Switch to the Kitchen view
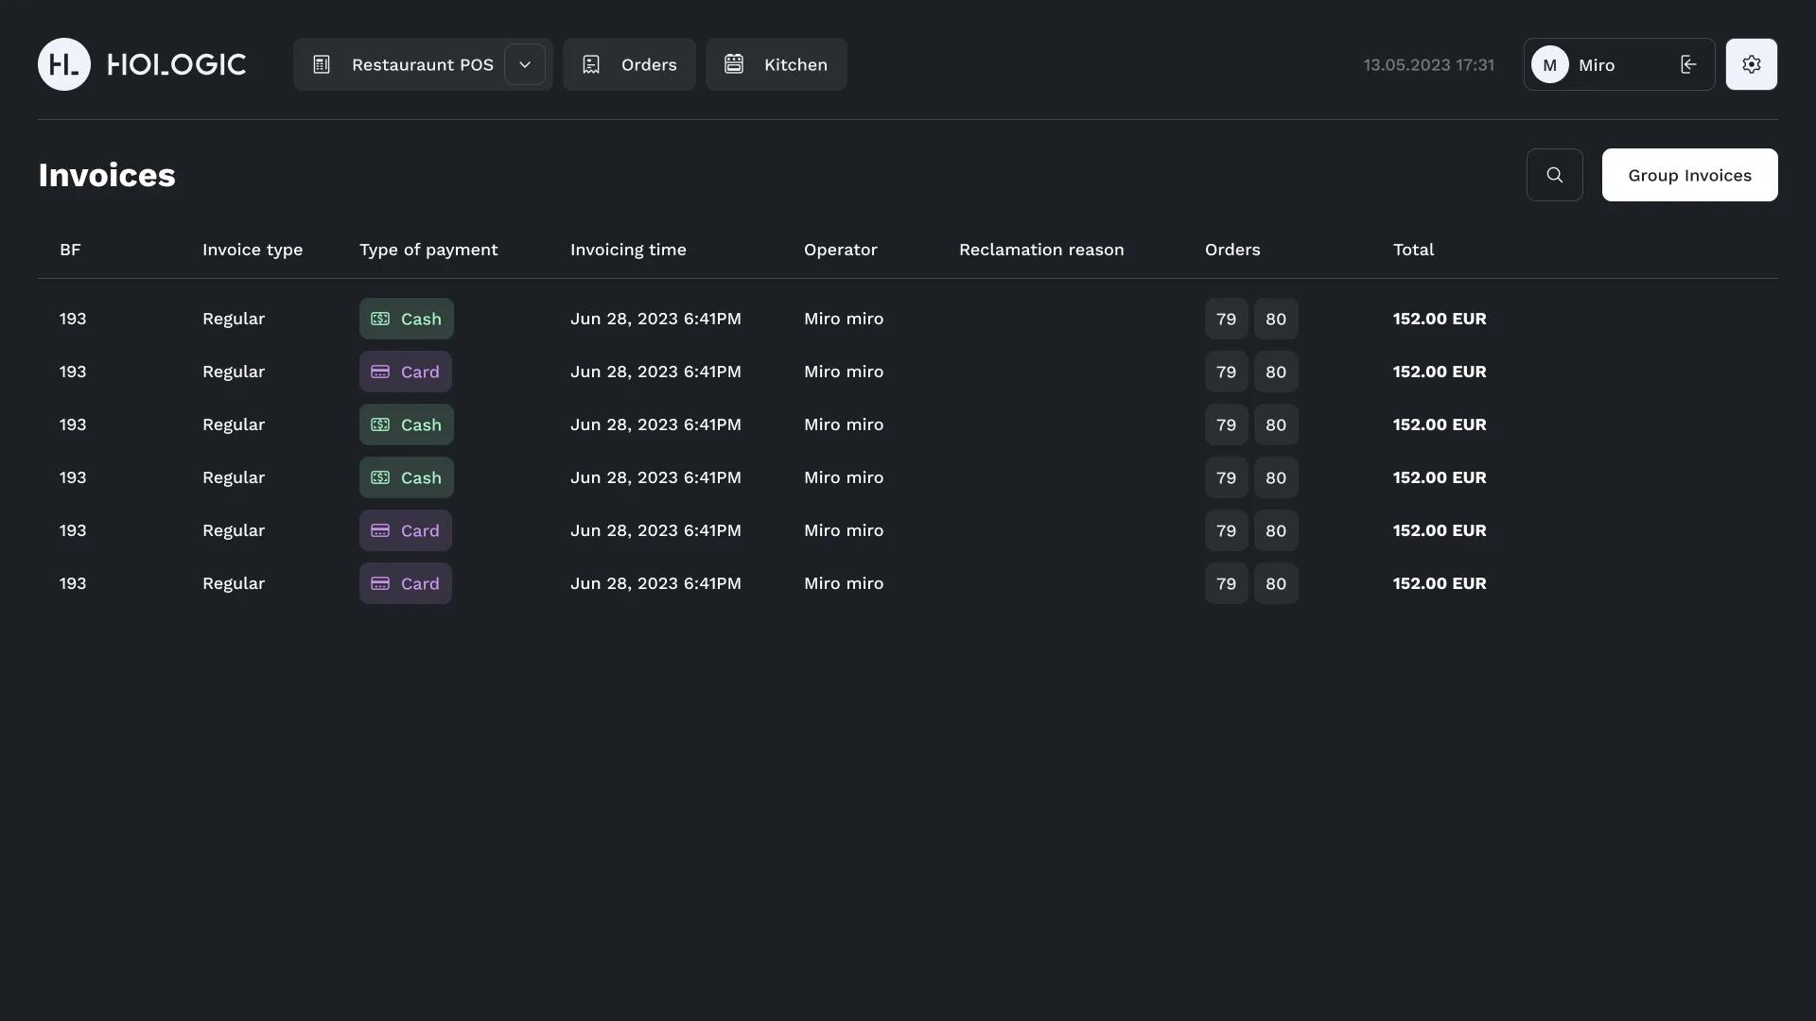Image resolution: width=1816 pixels, height=1021 pixels. pos(776,63)
